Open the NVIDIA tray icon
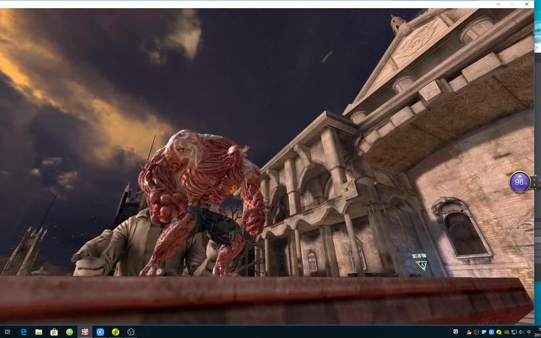The image size is (541, 338). pos(507,332)
